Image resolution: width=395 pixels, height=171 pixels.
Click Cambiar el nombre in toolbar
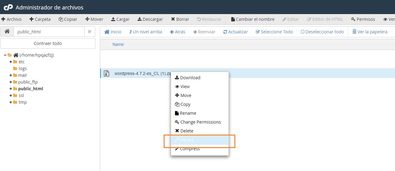pyautogui.click(x=253, y=19)
